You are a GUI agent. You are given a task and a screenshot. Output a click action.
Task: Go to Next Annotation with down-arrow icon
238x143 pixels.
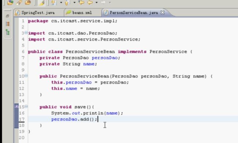pyautogui.click(x=53, y=2)
